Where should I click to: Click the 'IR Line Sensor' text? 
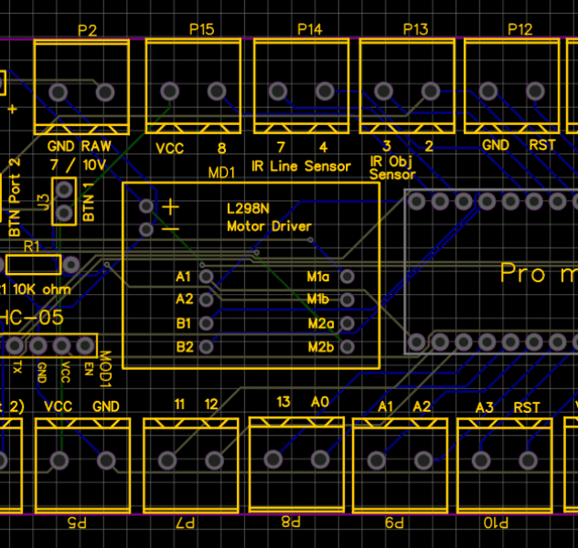coord(301,166)
